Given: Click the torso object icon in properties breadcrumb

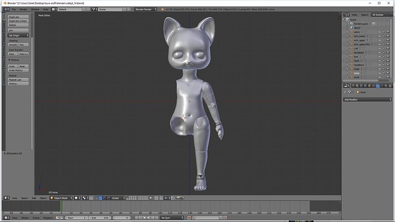Looking at the screenshot, I should point(358,92).
